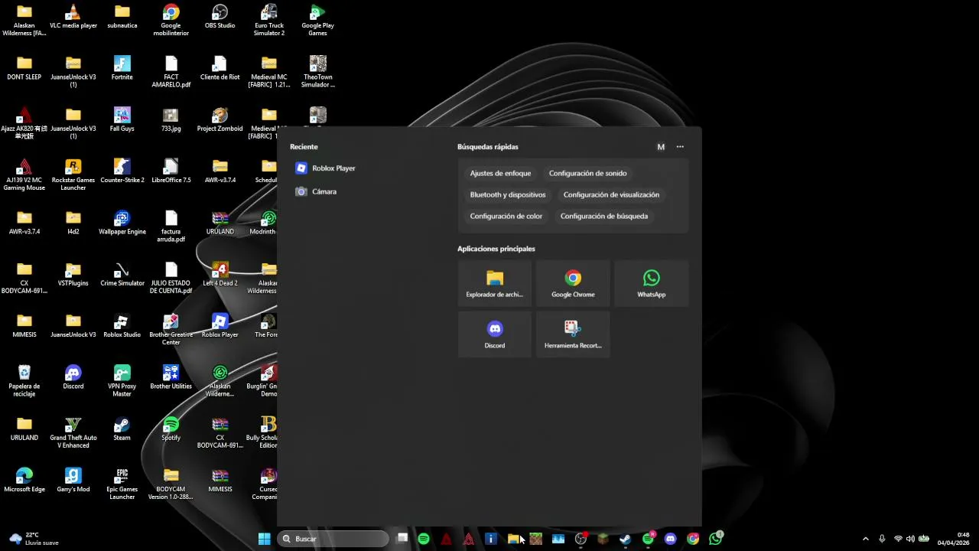Image resolution: width=979 pixels, height=551 pixels.
Task: Select Fall Guys desktop shortcut
Action: point(122,119)
